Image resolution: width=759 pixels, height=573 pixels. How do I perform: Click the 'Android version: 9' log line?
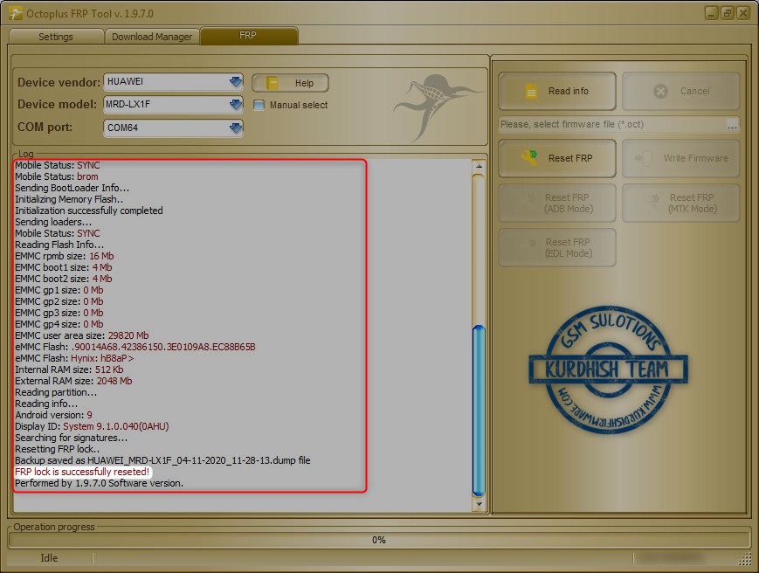coord(54,415)
